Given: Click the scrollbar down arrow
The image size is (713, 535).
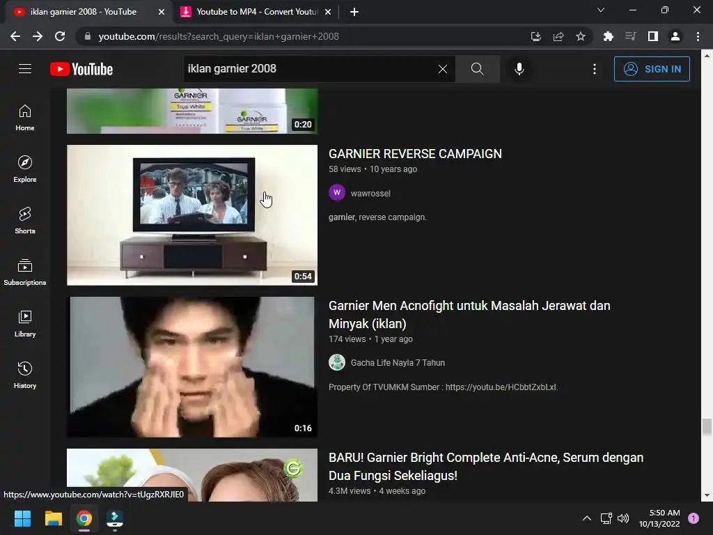Looking at the screenshot, I should [x=706, y=495].
